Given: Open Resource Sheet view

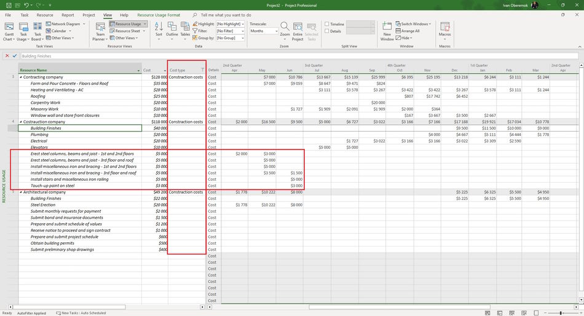Looking at the screenshot, I should click(127, 31).
